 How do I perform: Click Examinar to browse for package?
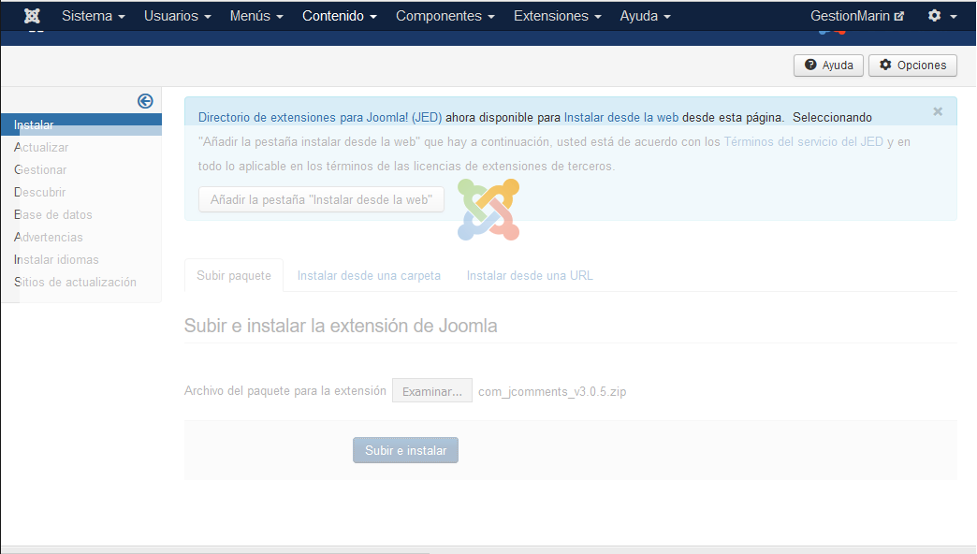431,391
